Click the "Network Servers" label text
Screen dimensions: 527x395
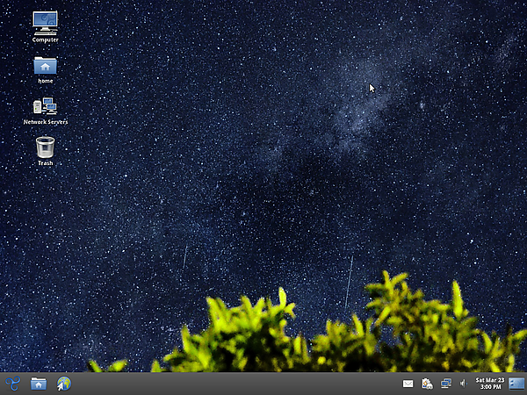[45, 122]
